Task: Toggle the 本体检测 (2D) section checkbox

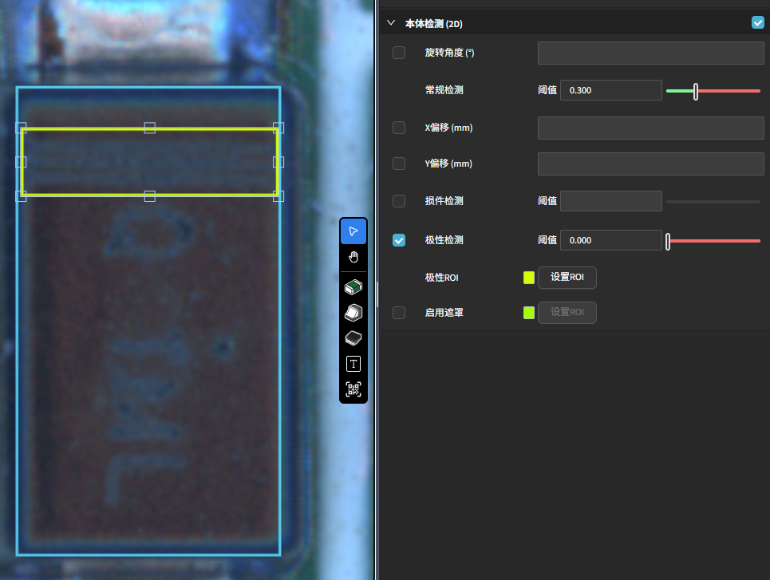Action: 757,23
